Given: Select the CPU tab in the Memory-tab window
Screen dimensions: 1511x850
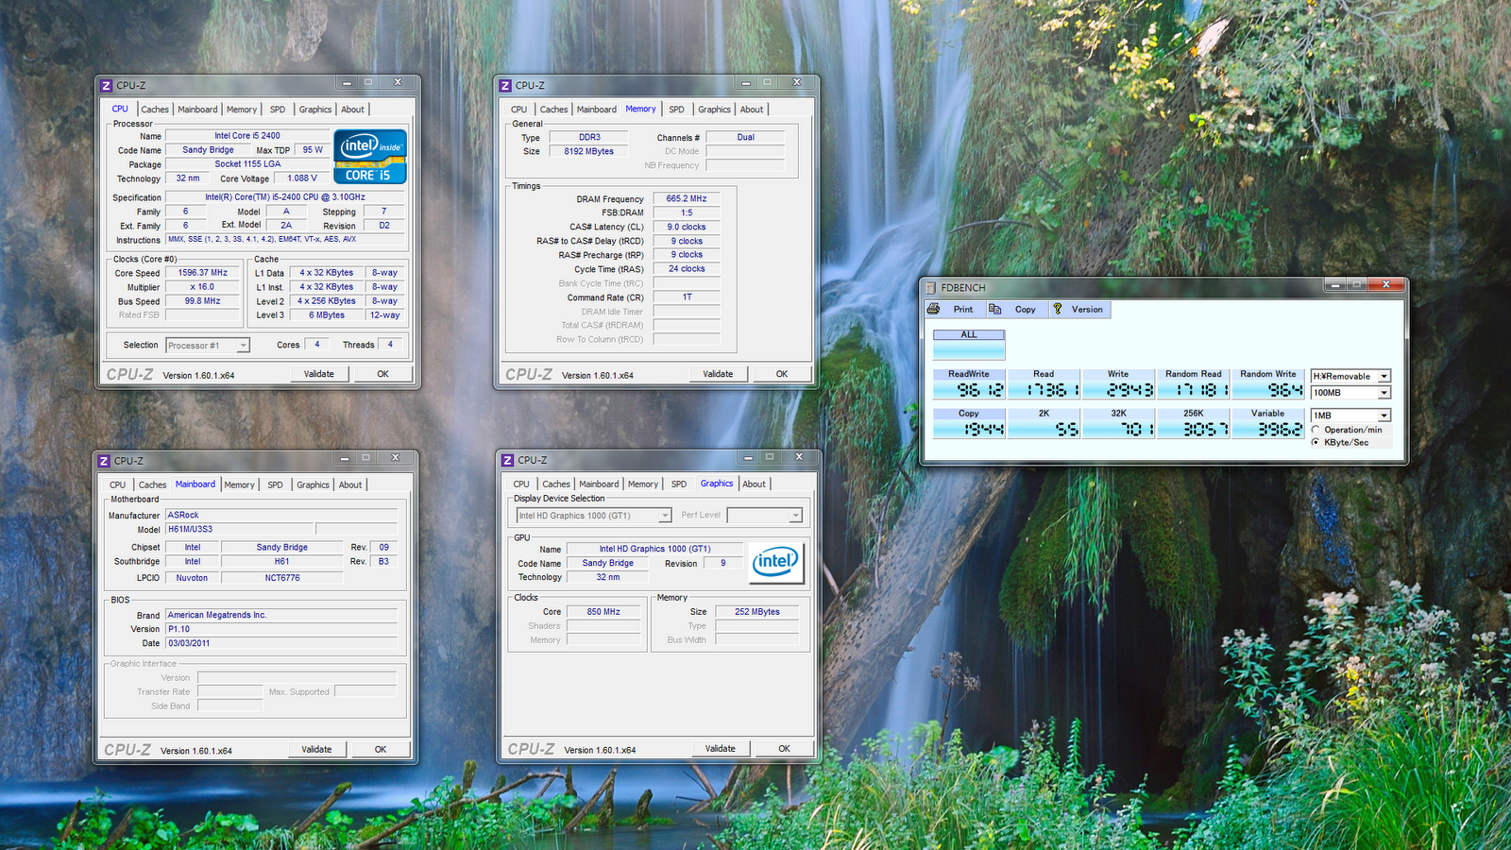Looking at the screenshot, I should point(519,110).
